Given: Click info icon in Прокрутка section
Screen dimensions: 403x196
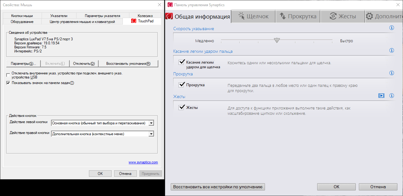Looking at the screenshot, I should click(x=391, y=73).
